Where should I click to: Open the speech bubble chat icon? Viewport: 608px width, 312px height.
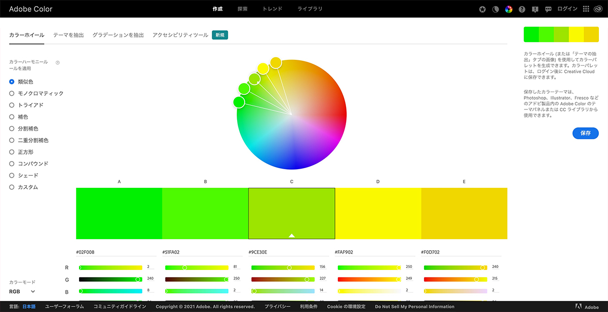point(548,9)
